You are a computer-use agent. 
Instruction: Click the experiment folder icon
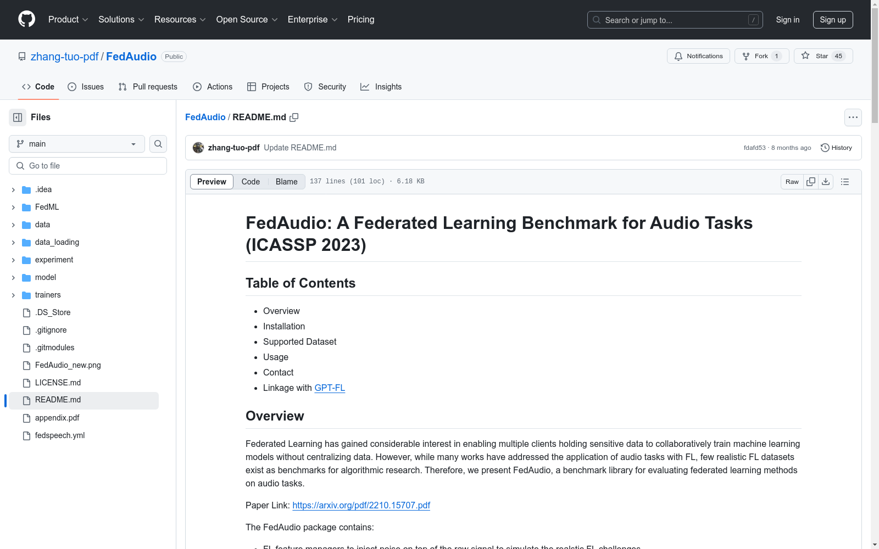26,260
